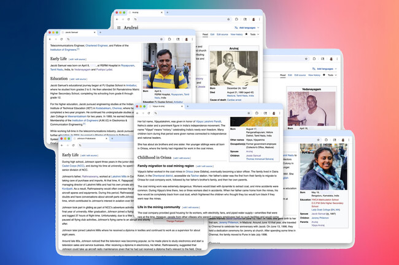The height and width of the screenshot is (265, 399).
Task: Click the back arrow in the Johnson Prabakaran window
Action: pyautogui.click(x=62, y=145)
